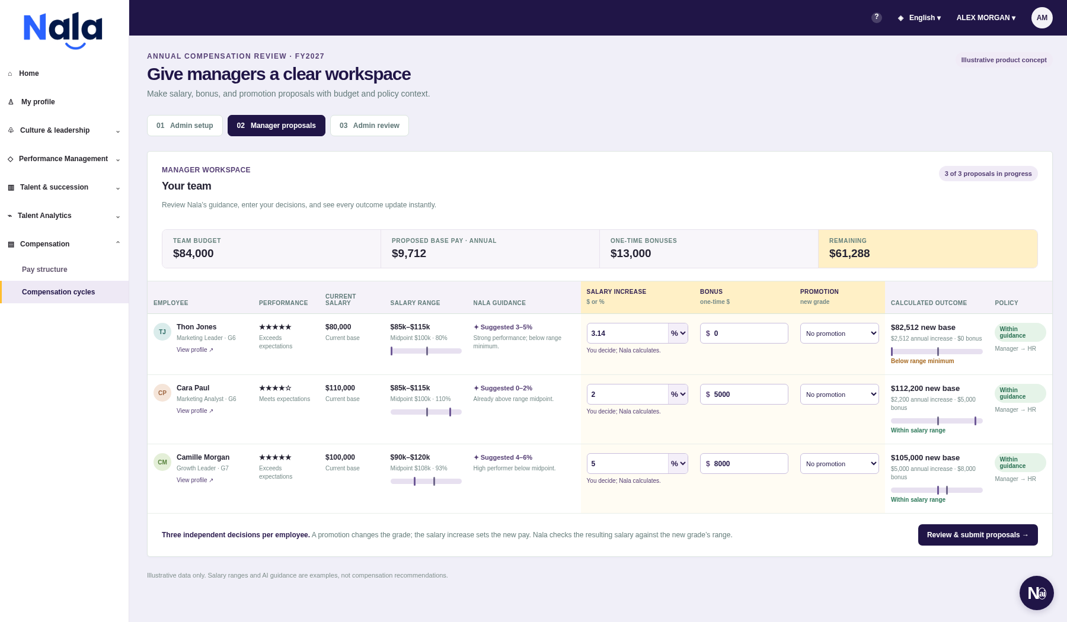1067x622 pixels.
Task: Click Camille Morgan's bonus field showing 8000
Action: click(x=744, y=464)
